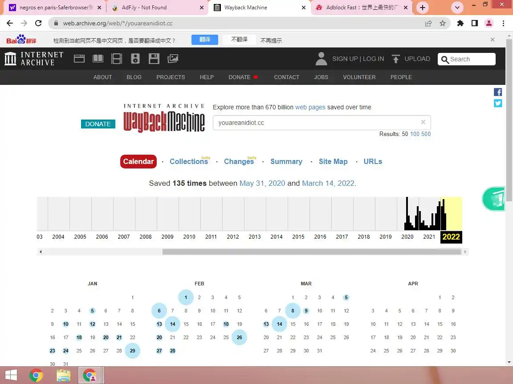Click the browser back arrow
Viewport: 513px width, 384px height.
tap(10, 23)
